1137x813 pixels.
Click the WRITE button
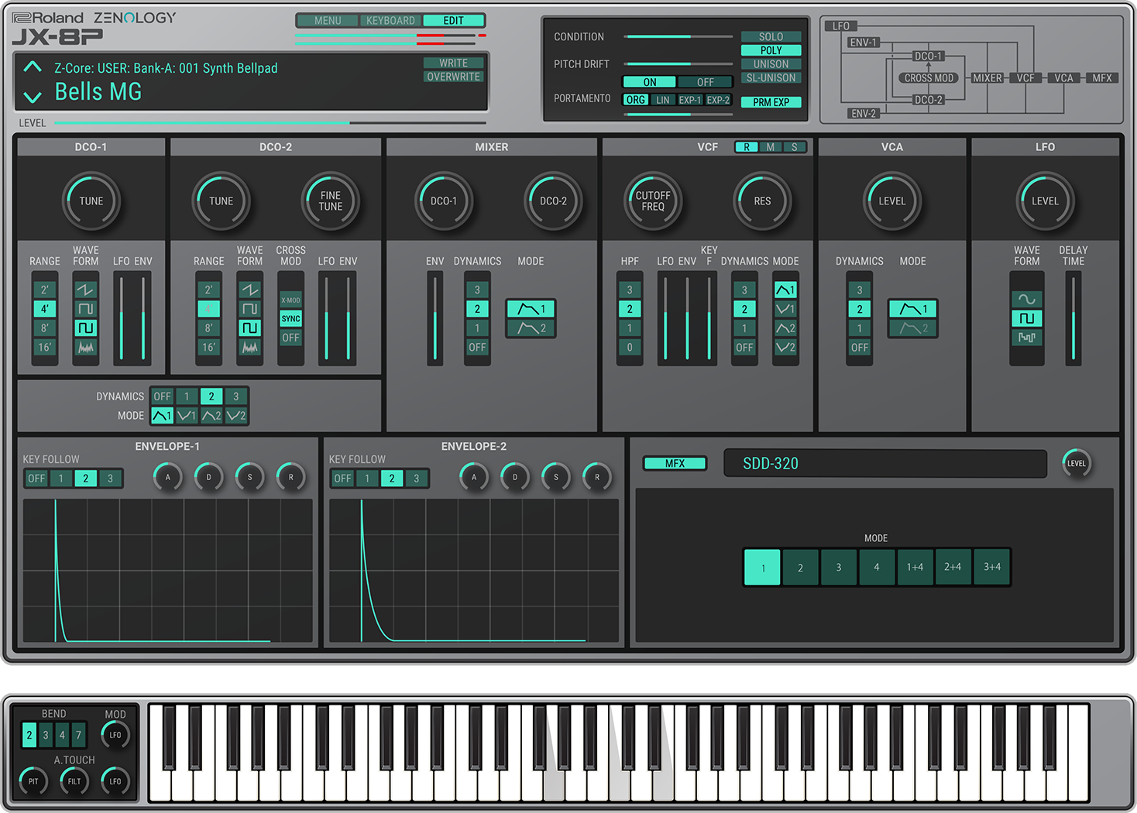[453, 63]
